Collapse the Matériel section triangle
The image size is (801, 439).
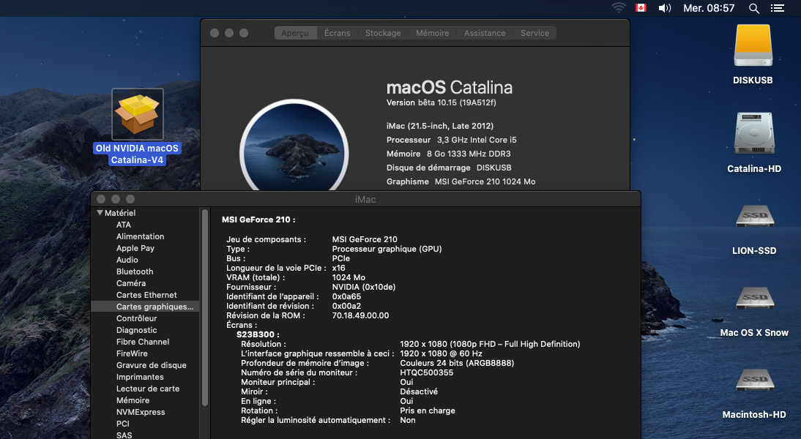click(x=100, y=213)
